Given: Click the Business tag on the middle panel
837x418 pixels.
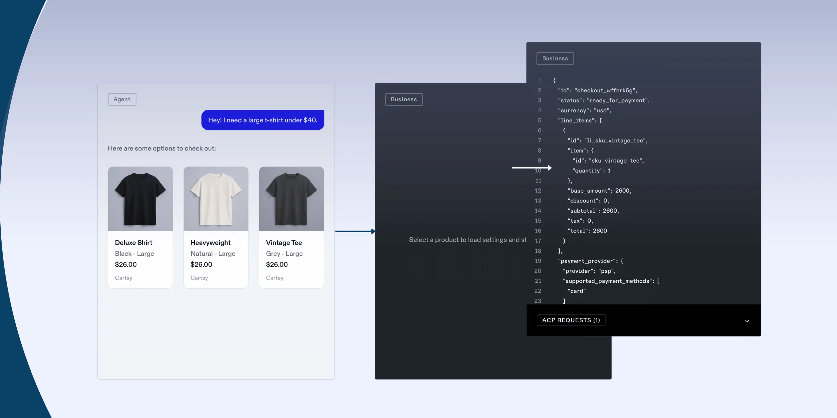Looking at the screenshot, I should click(404, 99).
